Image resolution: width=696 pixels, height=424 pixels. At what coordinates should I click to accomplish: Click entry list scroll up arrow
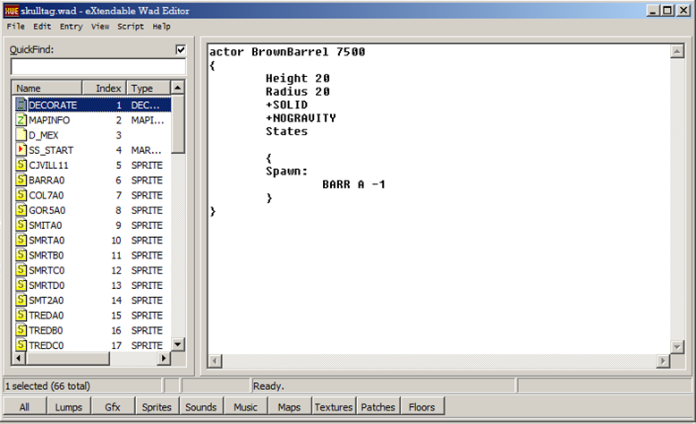(x=177, y=88)
